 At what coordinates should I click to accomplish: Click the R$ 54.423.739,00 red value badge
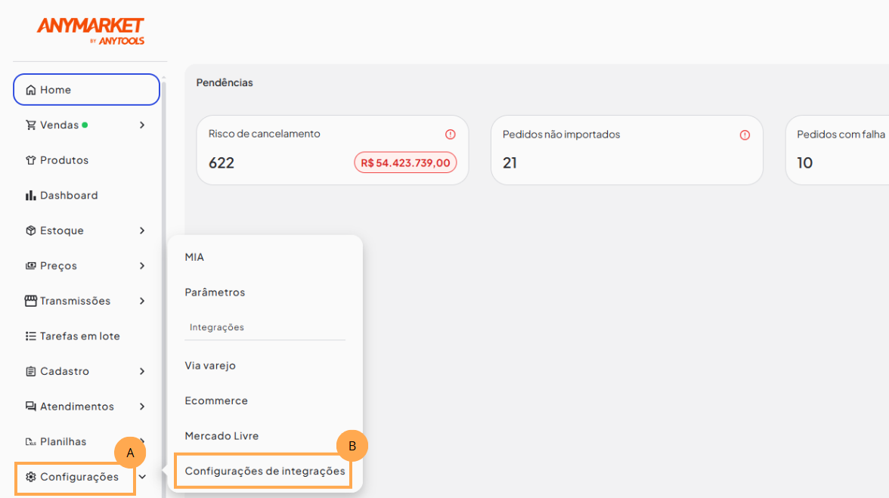pos(405,162)
